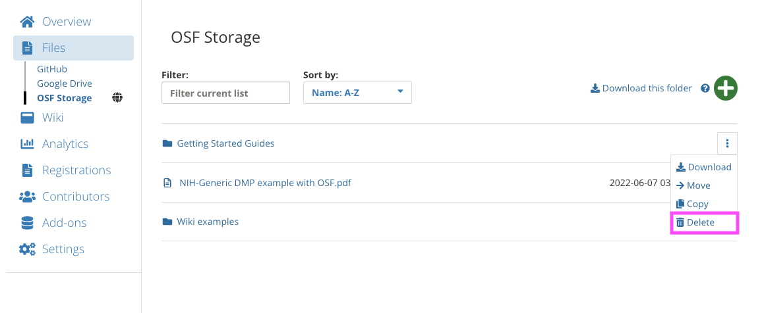Click the Filter current list input field
The image size is (762, 313).
pos(225,93)
